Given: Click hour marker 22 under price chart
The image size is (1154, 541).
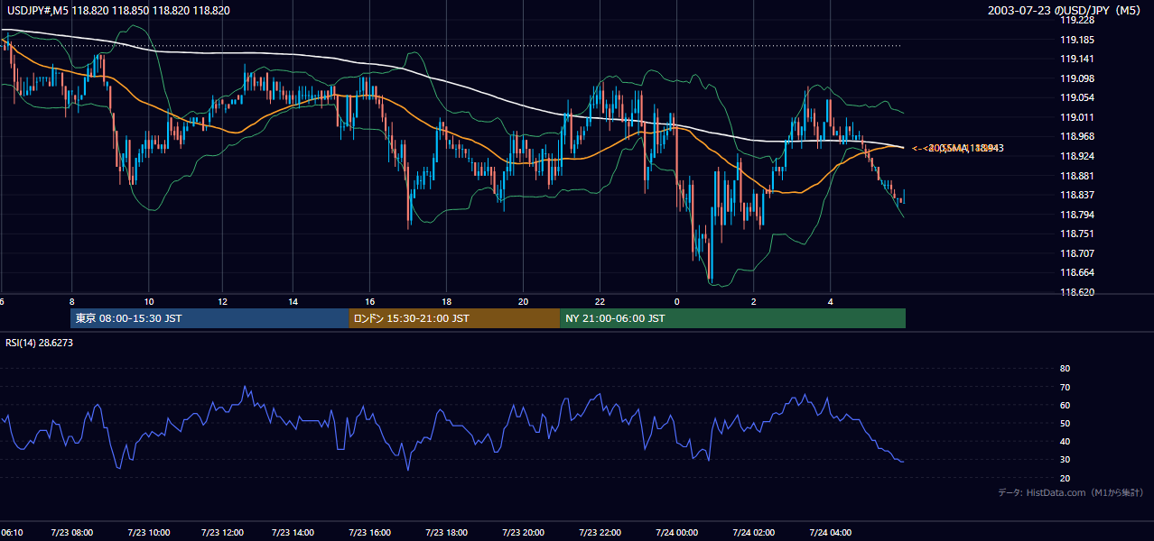Looking at the screenshot, I should 600,301.
